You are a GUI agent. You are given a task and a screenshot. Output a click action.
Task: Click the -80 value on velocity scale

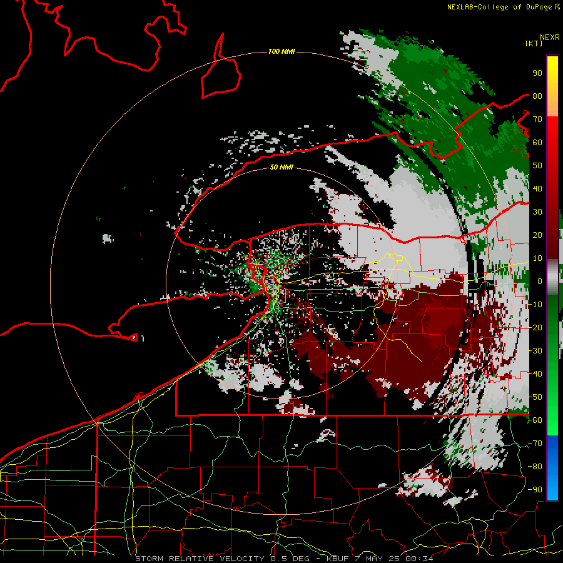click(x=535, y=467)
